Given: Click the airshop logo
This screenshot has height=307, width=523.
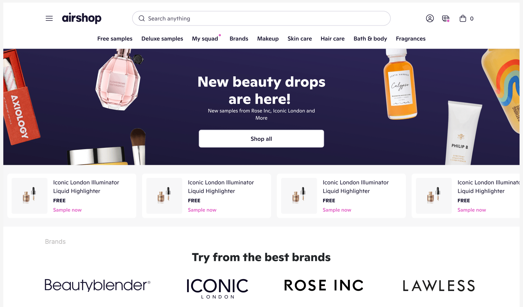Looking at the screenshot, I should point(82,18).
